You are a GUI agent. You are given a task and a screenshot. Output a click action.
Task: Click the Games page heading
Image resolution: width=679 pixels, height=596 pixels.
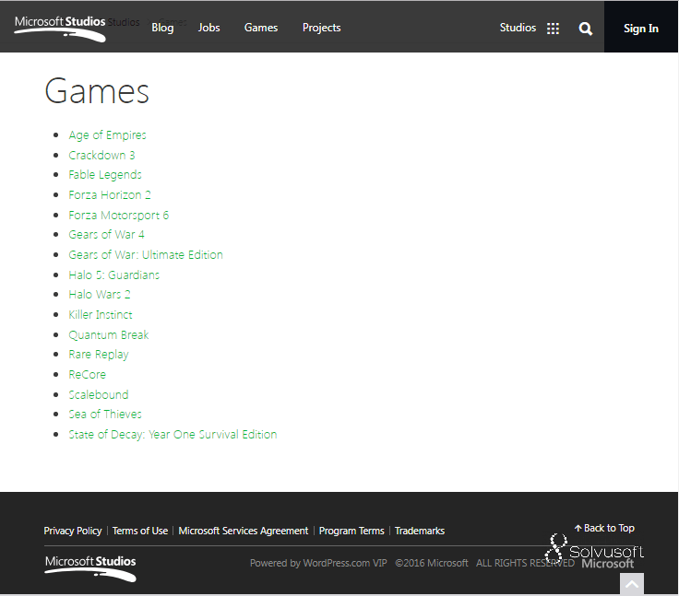pyautogui.click(x=97, y=91)
